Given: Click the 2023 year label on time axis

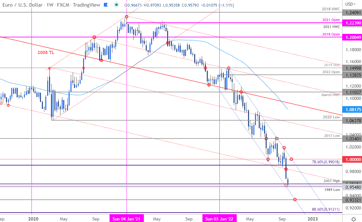Looking at the screenshot, I should (x=313, y=219).
